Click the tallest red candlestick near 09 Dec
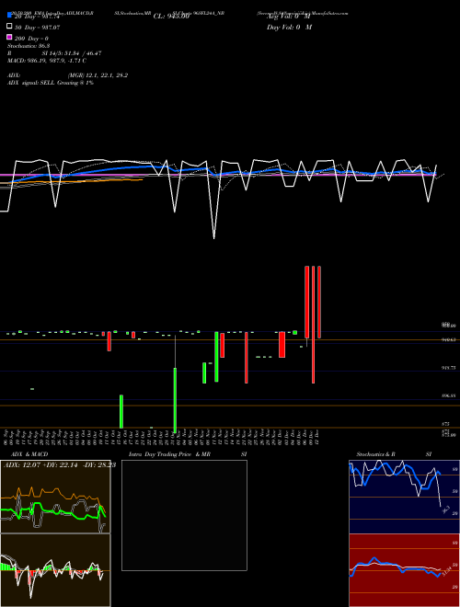The width and height of the screenshot is (460, 607). (x=313, y=325)
